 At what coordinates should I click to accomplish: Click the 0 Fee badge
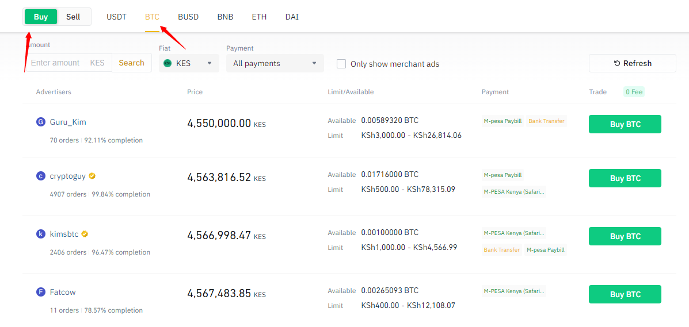click(634, 92)
